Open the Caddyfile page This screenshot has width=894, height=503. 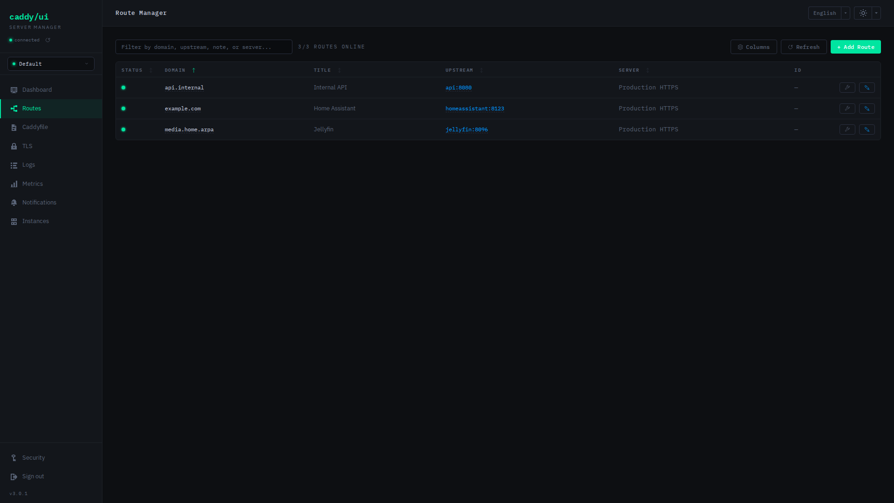click(51, 127)
